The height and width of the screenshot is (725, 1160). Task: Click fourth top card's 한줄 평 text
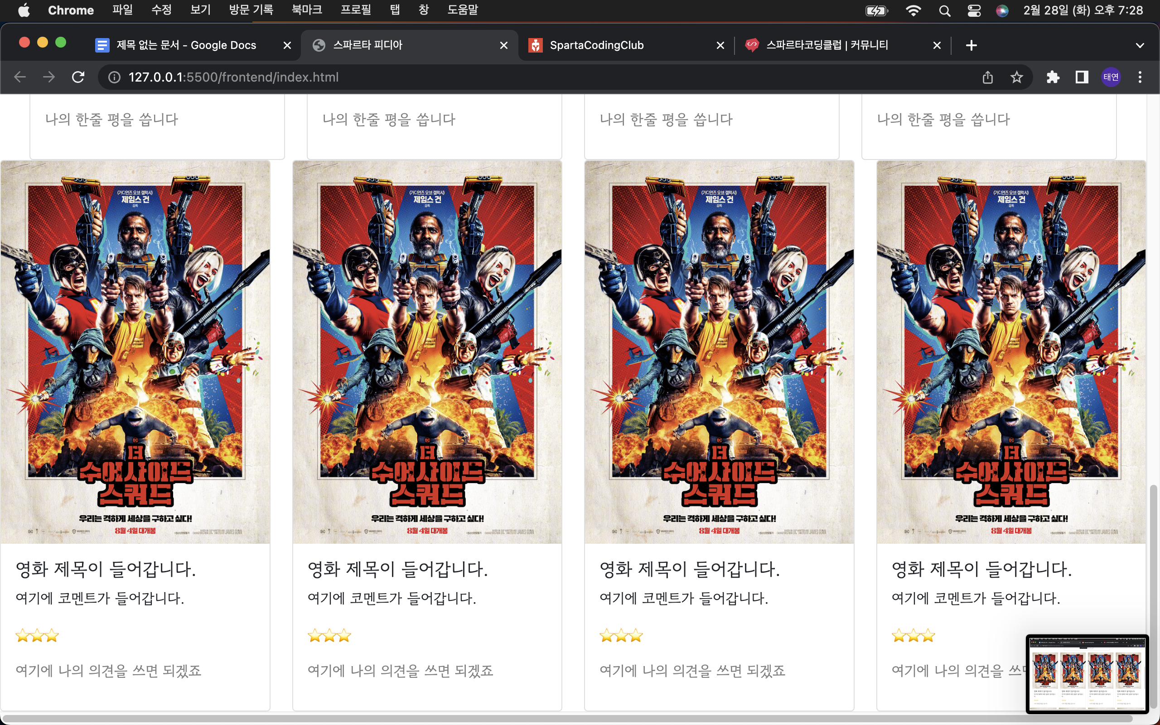click(943, 119)
